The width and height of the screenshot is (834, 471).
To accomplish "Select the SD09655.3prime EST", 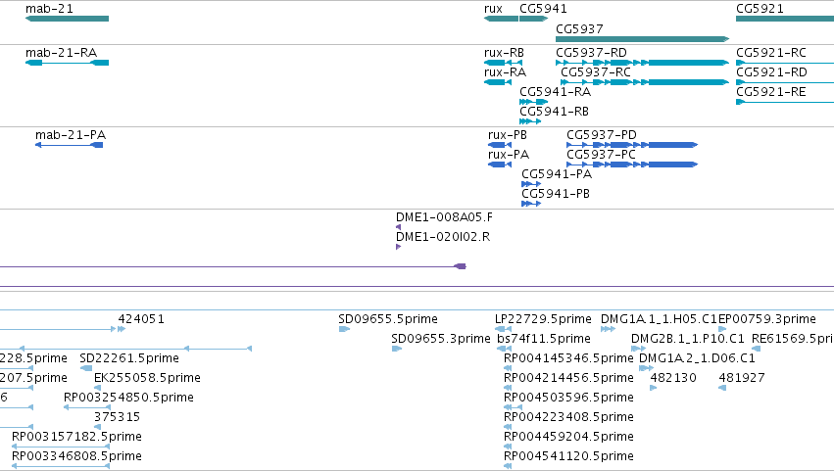I will (x=397, y=349).
